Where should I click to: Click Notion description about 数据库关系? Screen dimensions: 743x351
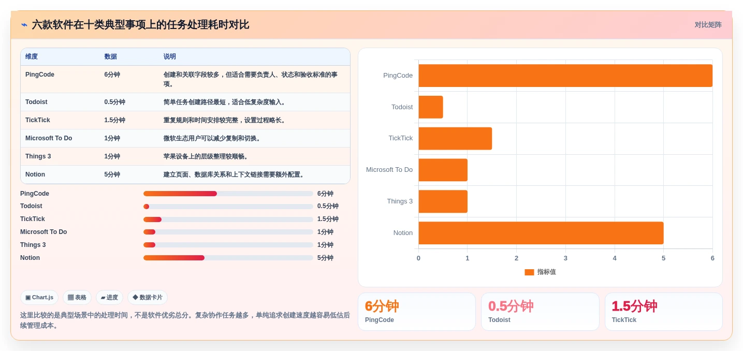[235, 174]
